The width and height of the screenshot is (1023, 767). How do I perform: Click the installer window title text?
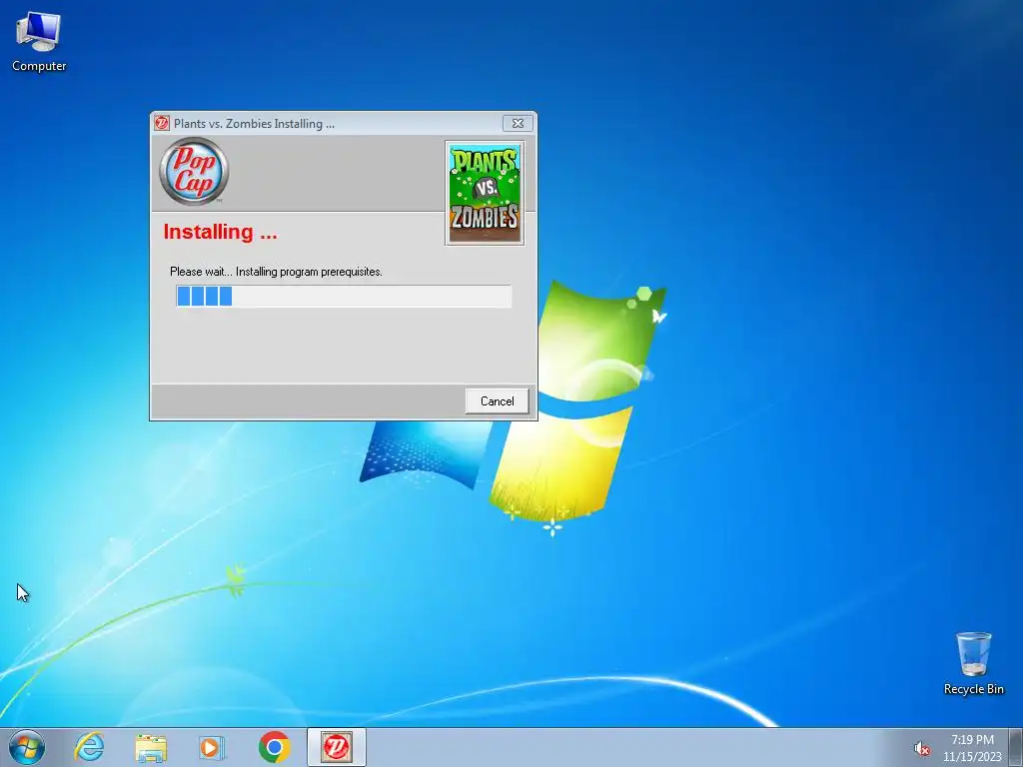tap(255, 123)
